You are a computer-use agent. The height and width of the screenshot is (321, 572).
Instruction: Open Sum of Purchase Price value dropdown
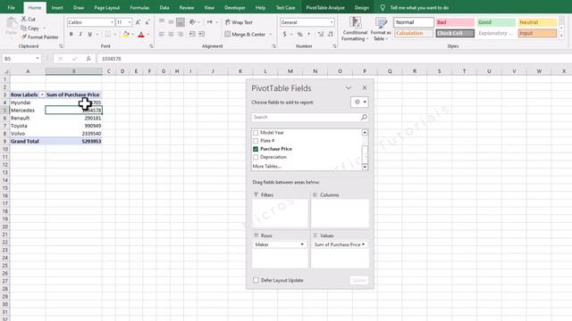[x=364, y=244]
